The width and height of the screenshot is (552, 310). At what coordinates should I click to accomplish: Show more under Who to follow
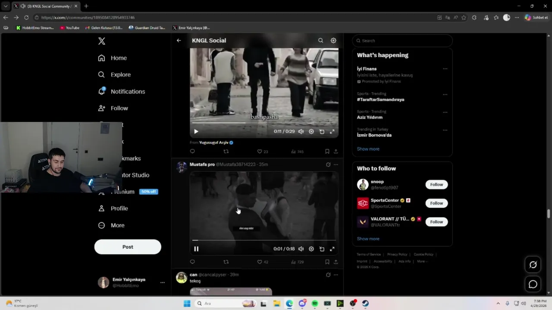coord(368,239)
